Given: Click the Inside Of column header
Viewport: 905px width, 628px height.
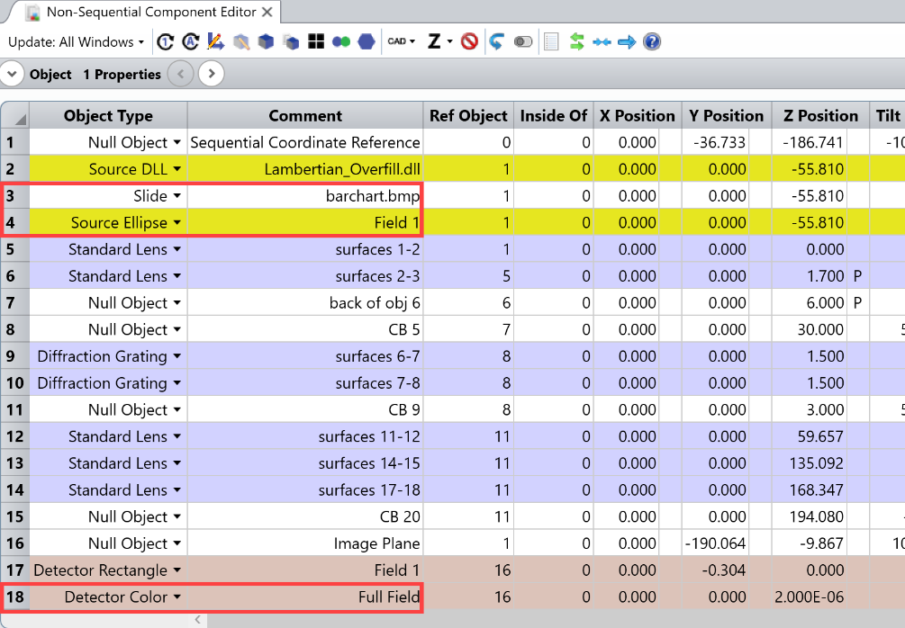Looking at the screenshot, I should tap(554, 115).
